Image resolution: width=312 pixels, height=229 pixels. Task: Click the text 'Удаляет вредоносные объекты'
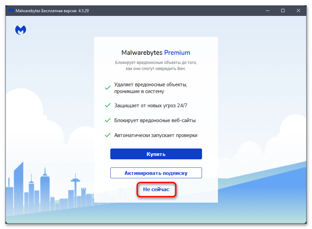pyautogui.click(x=151, y=85)
